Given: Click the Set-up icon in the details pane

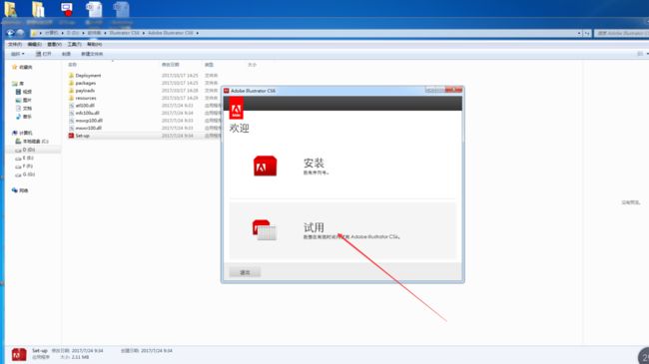Looking at the screenshot, I should [x=19, y=354].
